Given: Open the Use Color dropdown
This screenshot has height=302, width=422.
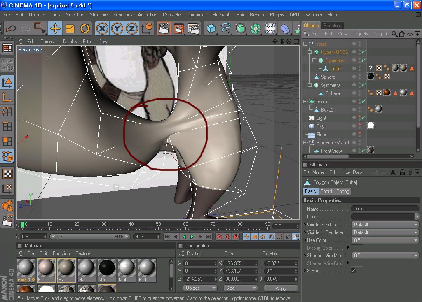Looking at the screenshot, I should tap(385, 240).
